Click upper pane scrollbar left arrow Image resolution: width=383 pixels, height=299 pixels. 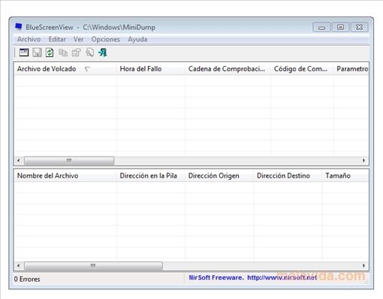(19, 160)
